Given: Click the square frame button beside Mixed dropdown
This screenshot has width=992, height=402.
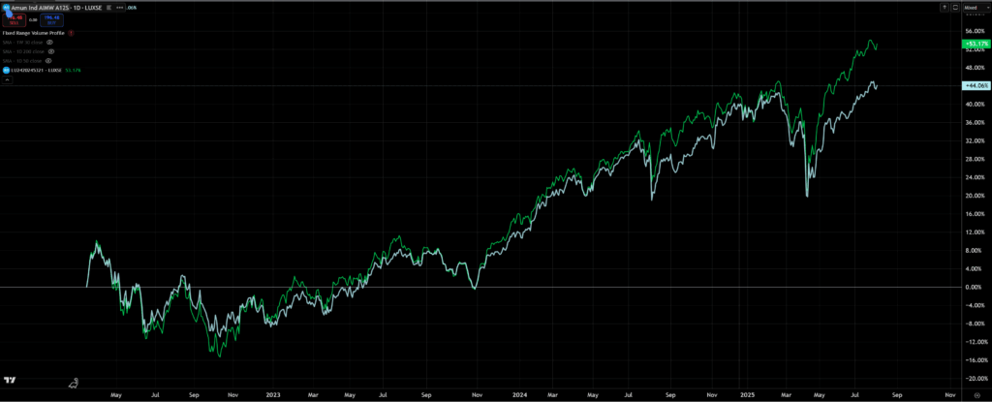Looking at the screenshot, I should click(x=955, y=8).
